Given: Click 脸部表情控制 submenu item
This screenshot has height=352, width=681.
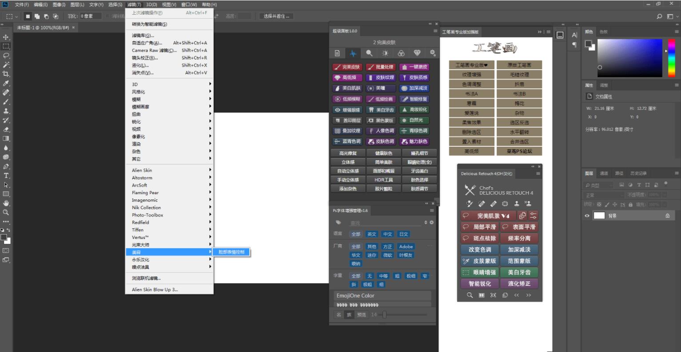Looking at the screenshot, I should pos(232,252).
